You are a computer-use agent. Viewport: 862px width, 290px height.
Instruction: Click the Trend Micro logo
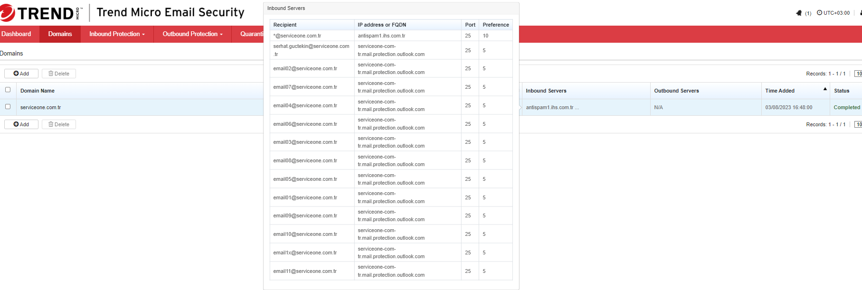(x=40, y=13)
